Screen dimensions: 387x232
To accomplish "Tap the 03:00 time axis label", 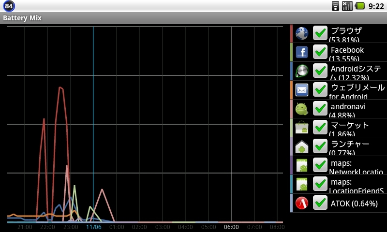I will (163, 227).
